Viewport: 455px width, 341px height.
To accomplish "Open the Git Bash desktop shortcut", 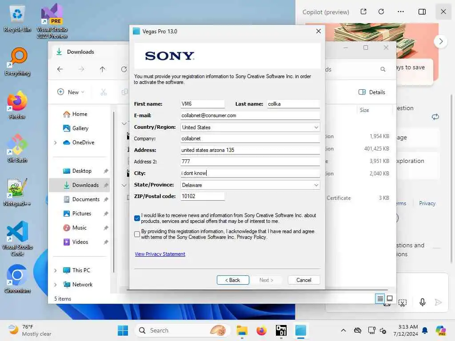I will tap(17, 148).
